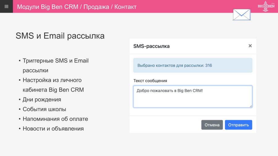Screen dimensions: 278x156
Task: Click the 'Новости и объявления' bullet
Action: pos(53,129)
